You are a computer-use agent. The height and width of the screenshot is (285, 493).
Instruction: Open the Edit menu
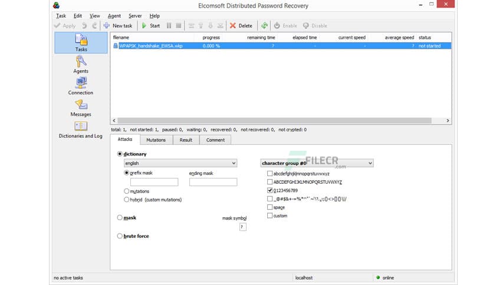click(x=78, y=16)
